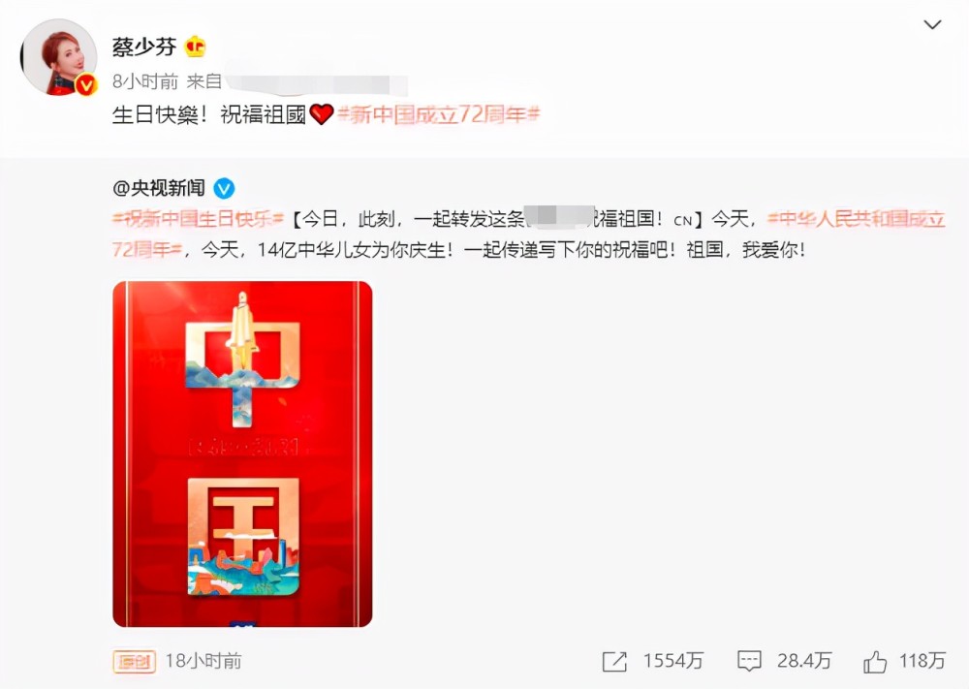Click the red heart emoji

(322, 114)
